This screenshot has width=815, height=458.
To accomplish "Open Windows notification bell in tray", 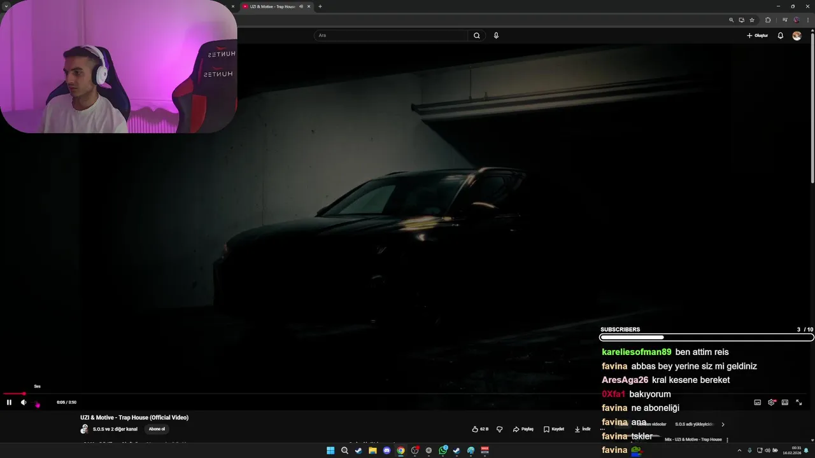I will tap(806, 450).
